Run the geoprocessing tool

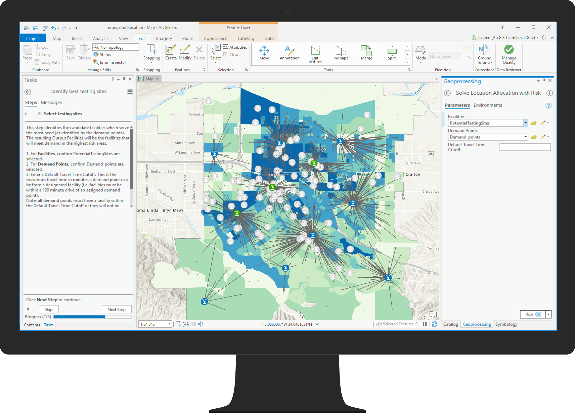pyautogui.click(x=533, y=314)
